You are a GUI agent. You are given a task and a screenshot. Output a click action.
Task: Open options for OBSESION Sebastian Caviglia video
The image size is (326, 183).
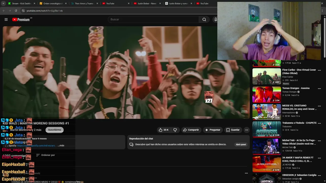pos(319,175)
